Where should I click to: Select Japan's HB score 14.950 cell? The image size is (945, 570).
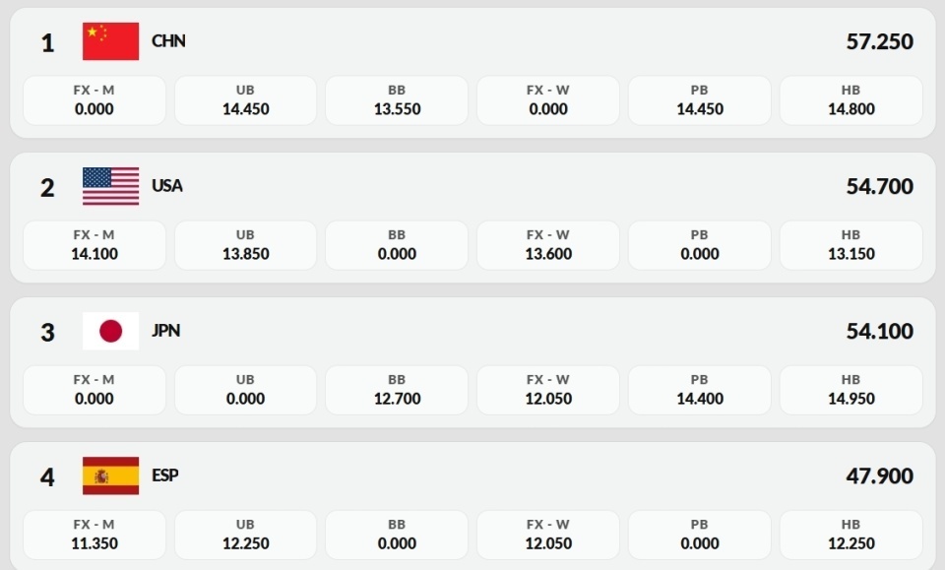(x=850, y=390)
